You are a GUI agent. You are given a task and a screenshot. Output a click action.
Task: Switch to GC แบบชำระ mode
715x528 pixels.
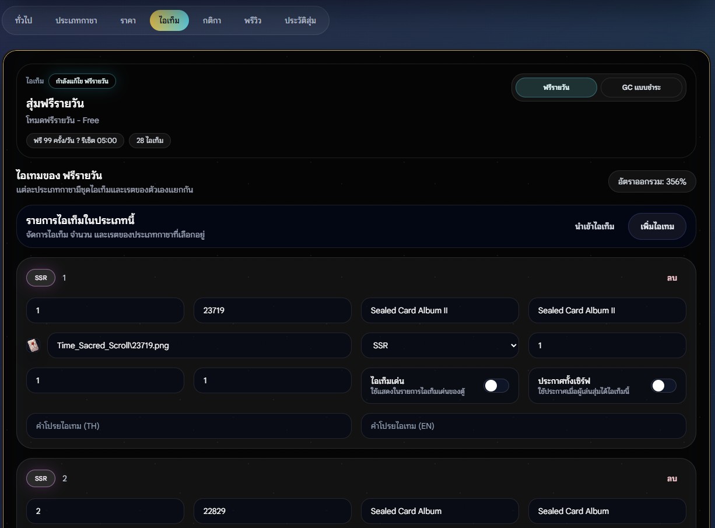pos(641,88)
